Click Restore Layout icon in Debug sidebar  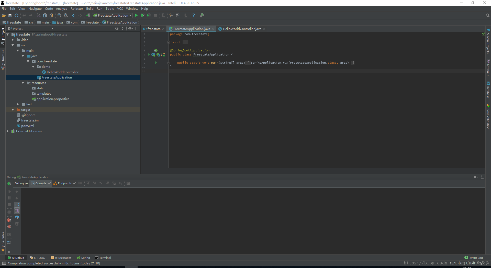9,242
